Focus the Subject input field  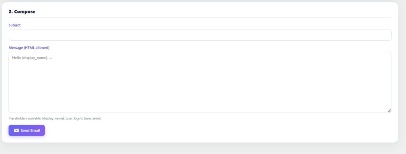click(x=200, y=35)
